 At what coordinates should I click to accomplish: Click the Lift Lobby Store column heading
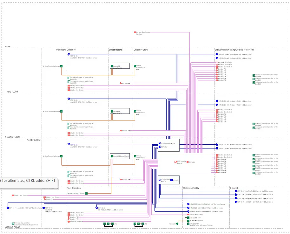coord(141,50)
